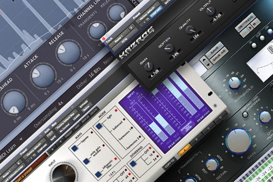
Task: Toggle the bypass switch in MAIN section
Action: [75, 149]
